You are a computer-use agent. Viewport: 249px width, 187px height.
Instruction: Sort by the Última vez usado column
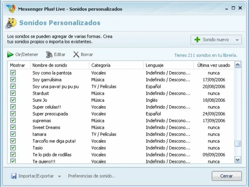pos(213,65)
